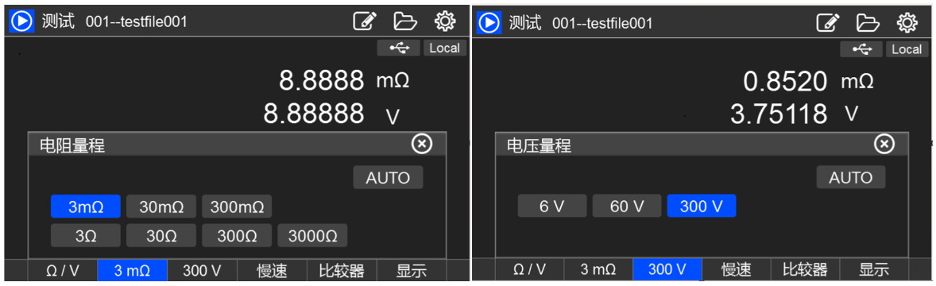Open the edit file icon in the left screen
Image resolution: width=936 pixels, height=286 pixels.
pos(365,21)
